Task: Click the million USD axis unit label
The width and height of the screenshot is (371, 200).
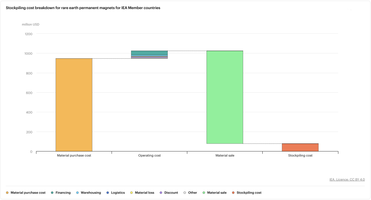Action: point(31,25)
